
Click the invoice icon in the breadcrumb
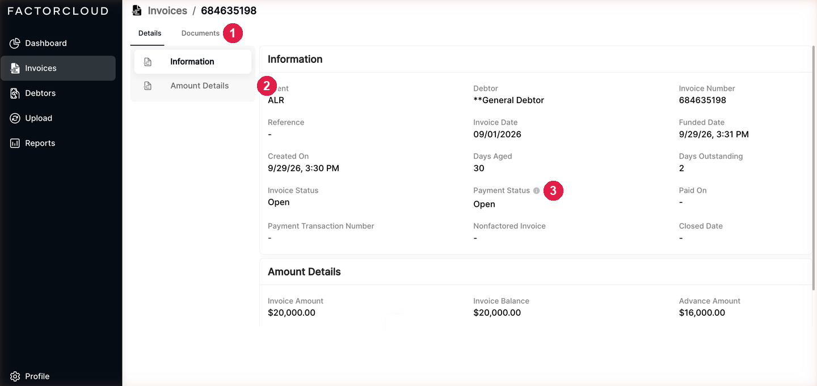click(137, 10)
